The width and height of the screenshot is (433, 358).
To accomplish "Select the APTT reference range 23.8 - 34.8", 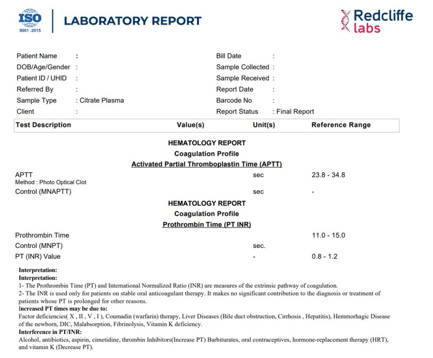I will [x=328, y=175].
